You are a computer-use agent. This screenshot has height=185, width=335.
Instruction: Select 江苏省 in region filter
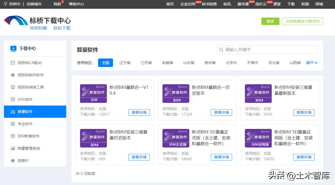[146, 63]
